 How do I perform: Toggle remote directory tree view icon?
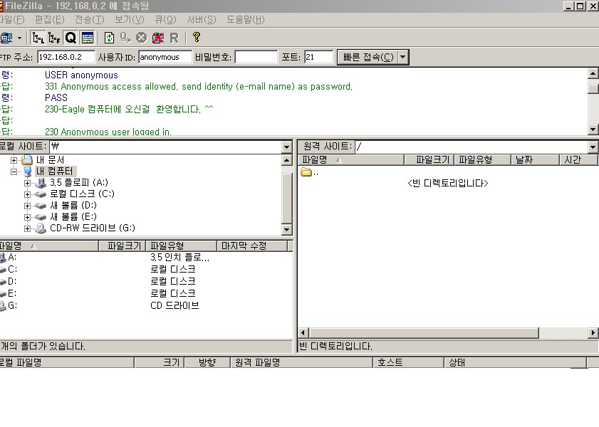click(54, 38)
